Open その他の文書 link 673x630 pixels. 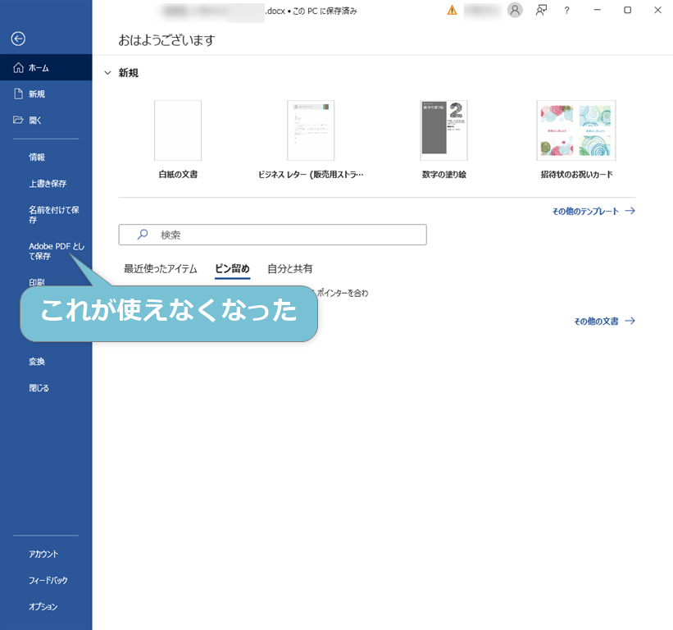596,321
